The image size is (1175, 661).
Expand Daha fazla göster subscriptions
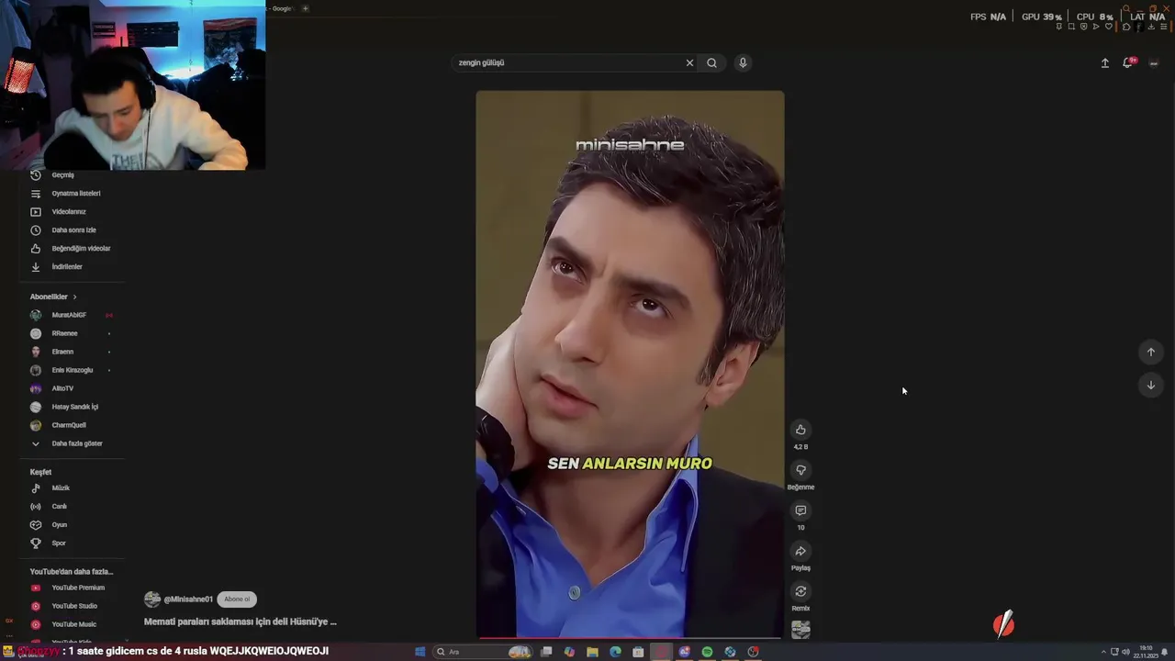click(72, 443)
